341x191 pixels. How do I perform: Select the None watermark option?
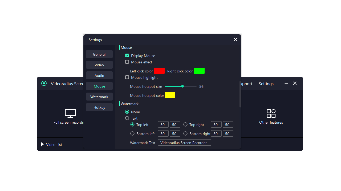pyautogui.click(x=127, y=112)
